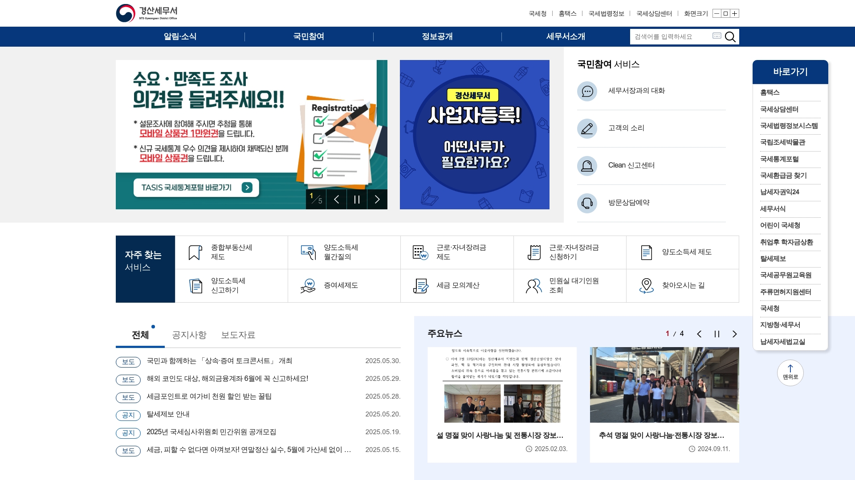The height and width of the screenshot is (480, 855).
Task: Show next 주요뉴스 page
Action: (x=735, y=334)
